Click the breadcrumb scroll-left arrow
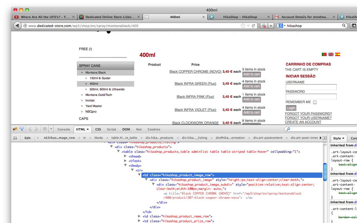 click(x=38, y=138)
